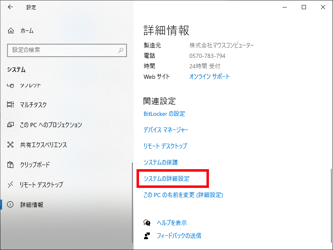The height and width of the screenshot is (250, 333).
Task: Open システムの保護 link
Action: coord(161,162)
